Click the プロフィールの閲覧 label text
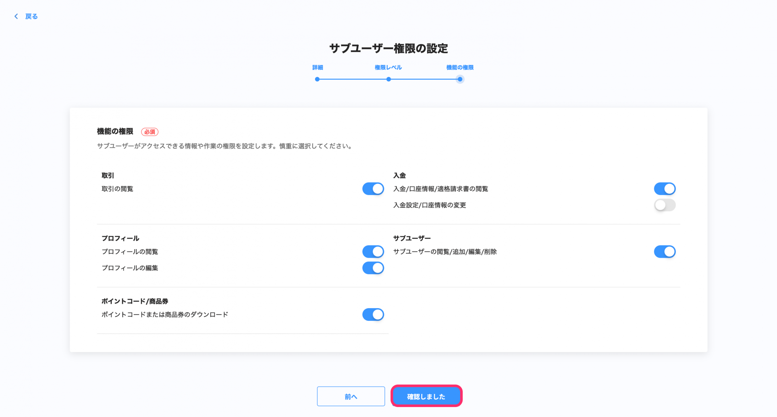Image resolution: width=777 pixels, height=417 pixels. tap(130, 252)
